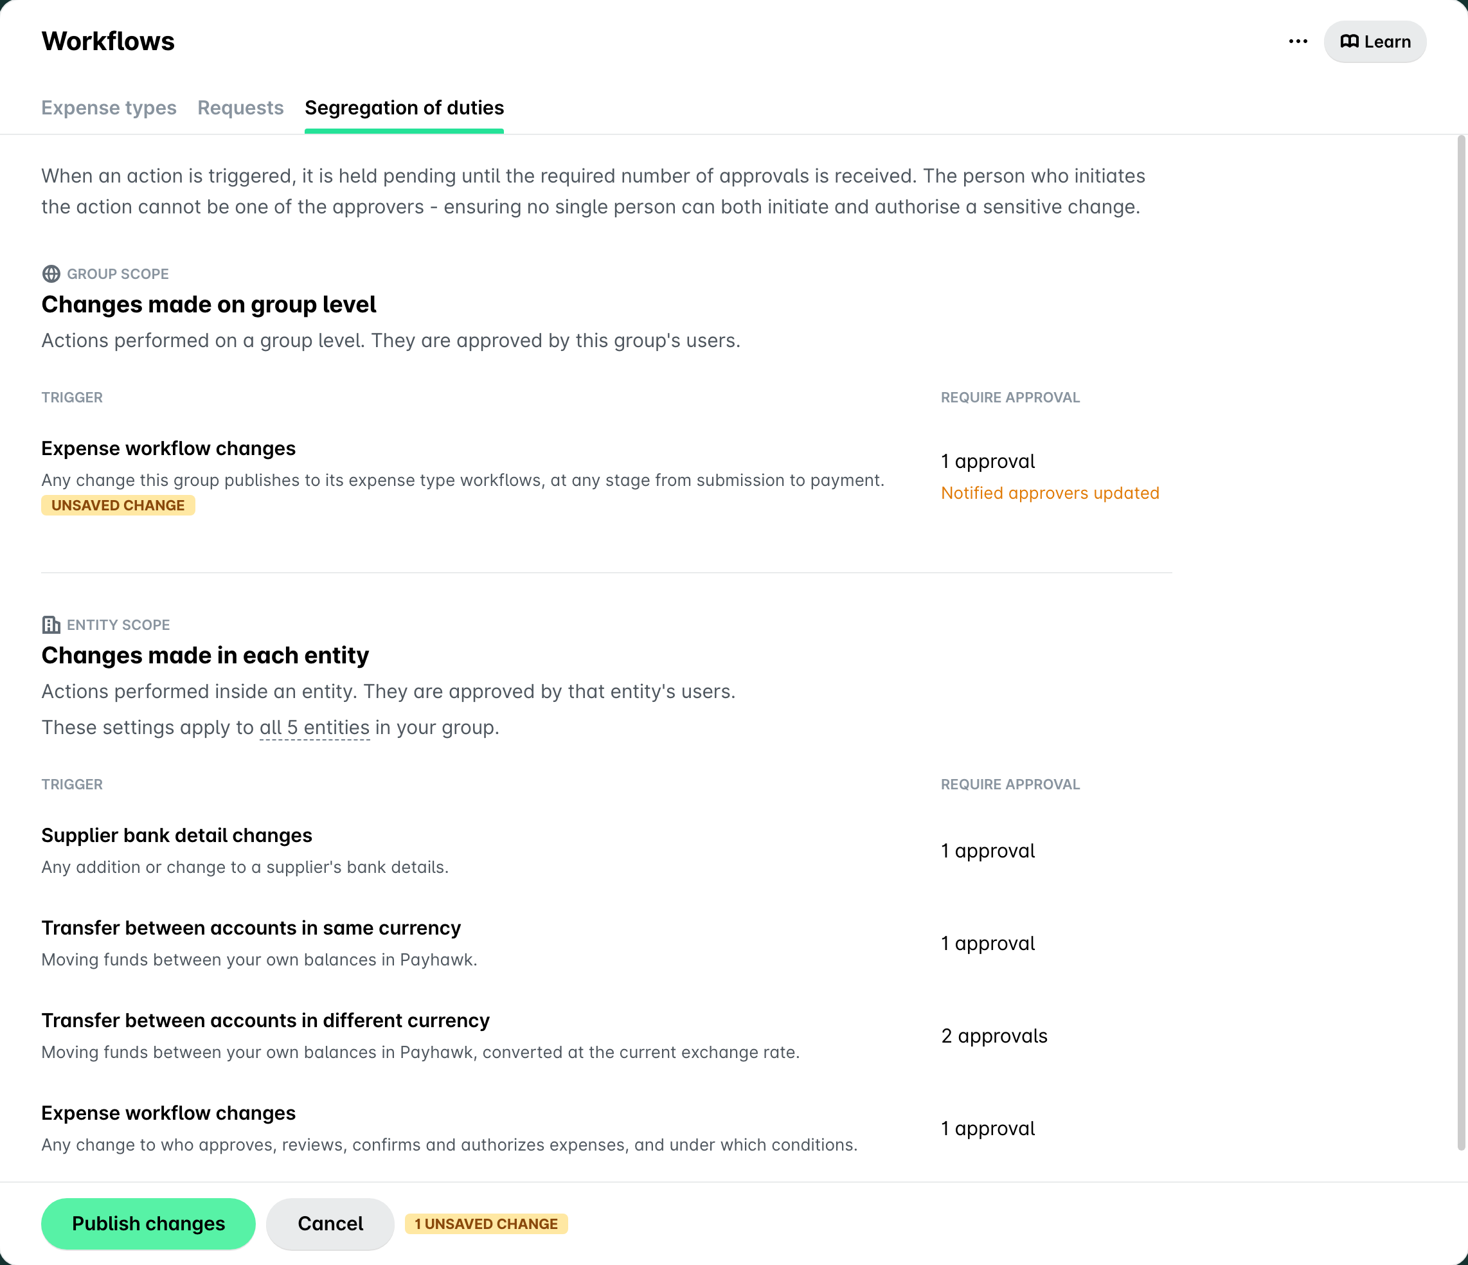Click the all 5 entities link
Image resolution: width=1468 pixels, height=1265 pixels.
[314, 728]
